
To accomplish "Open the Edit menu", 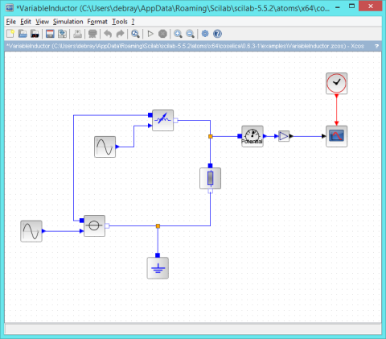I will coord(26,22).
